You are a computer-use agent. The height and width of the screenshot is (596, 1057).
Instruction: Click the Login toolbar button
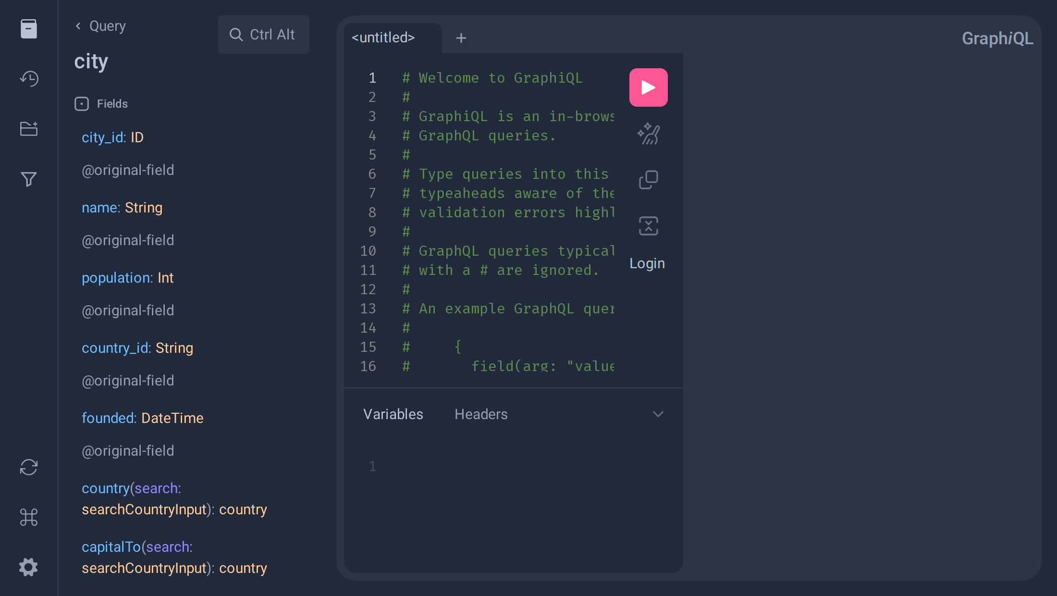pyautogui.click(x=647, y=263)
